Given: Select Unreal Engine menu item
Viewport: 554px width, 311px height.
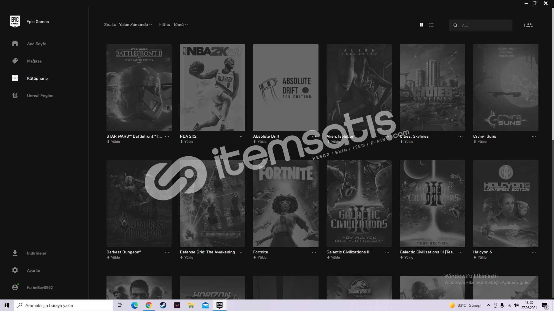Looking at the screenshot, I should (40, 96).
